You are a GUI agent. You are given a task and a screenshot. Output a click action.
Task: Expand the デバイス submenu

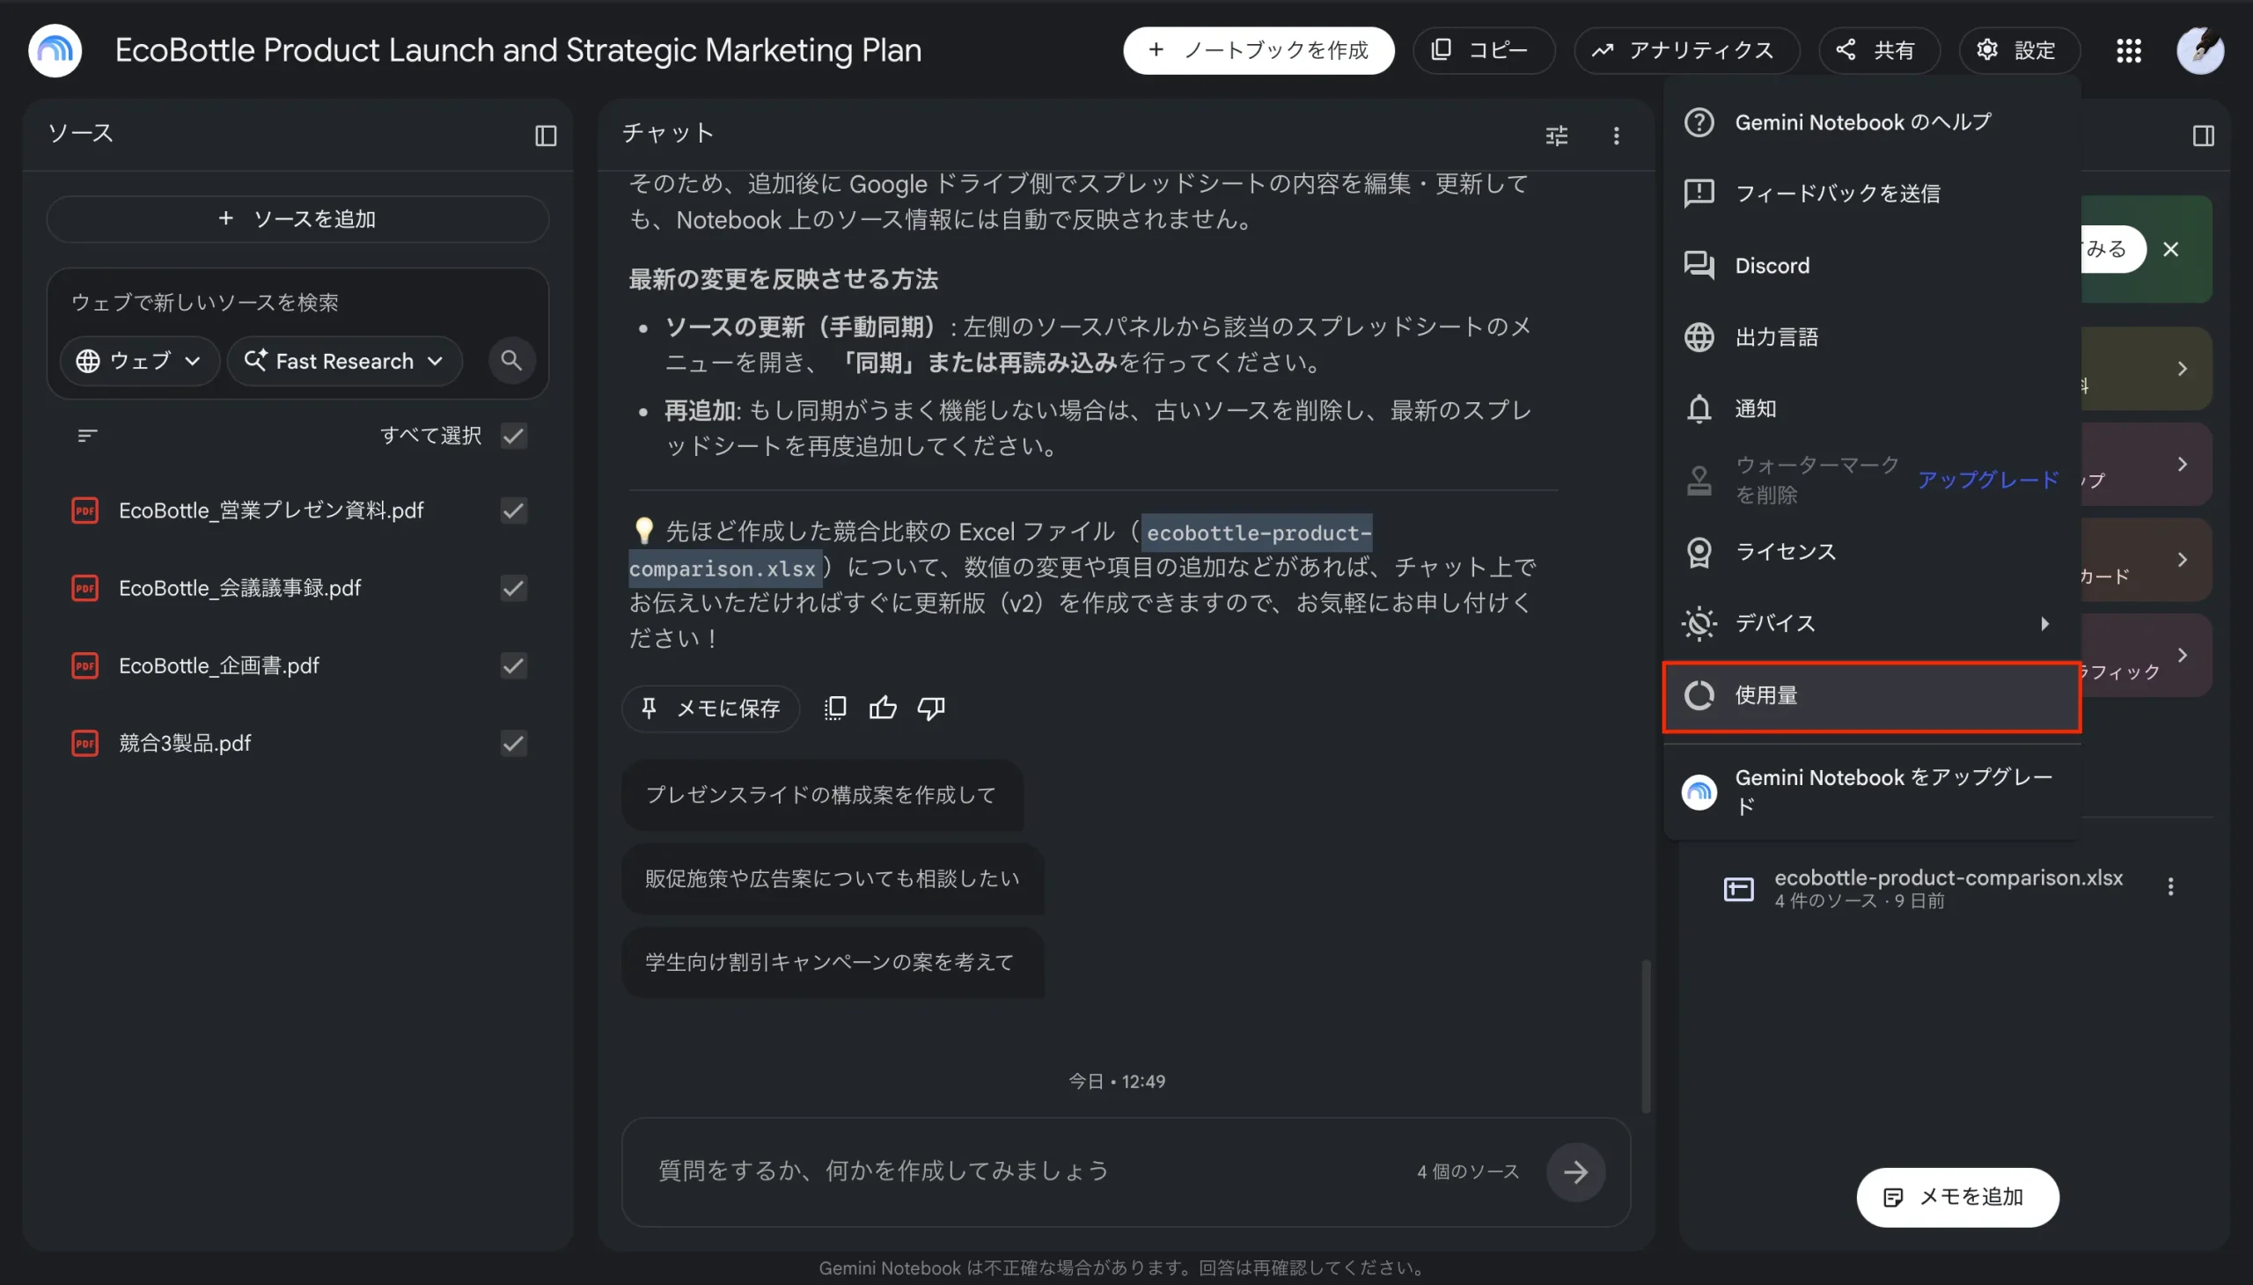[1871, 623]
